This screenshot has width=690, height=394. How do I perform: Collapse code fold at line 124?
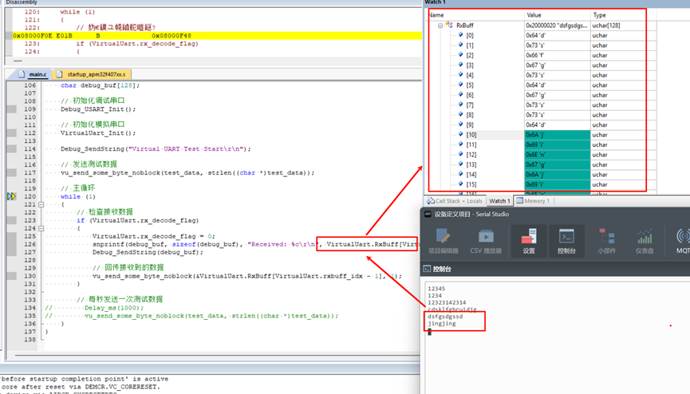[x=41, y=228]
